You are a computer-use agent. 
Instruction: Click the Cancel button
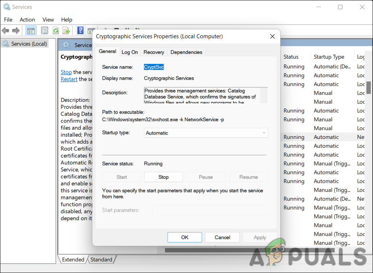222,237
